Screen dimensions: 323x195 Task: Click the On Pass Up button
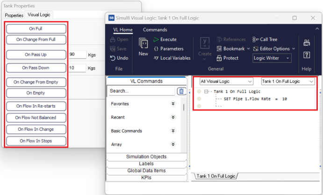[x=36, y=54]
